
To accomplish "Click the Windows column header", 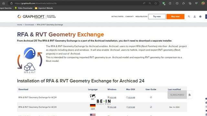I will pos(112,90).
